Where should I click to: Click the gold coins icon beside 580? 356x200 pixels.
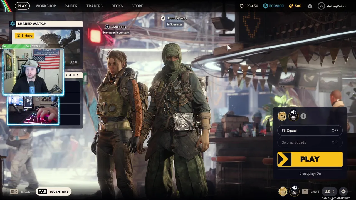pyautogui.click(x=291, y=6)
